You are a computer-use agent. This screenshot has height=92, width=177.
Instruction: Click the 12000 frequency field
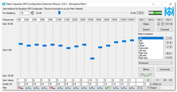[x=124, y=20]
